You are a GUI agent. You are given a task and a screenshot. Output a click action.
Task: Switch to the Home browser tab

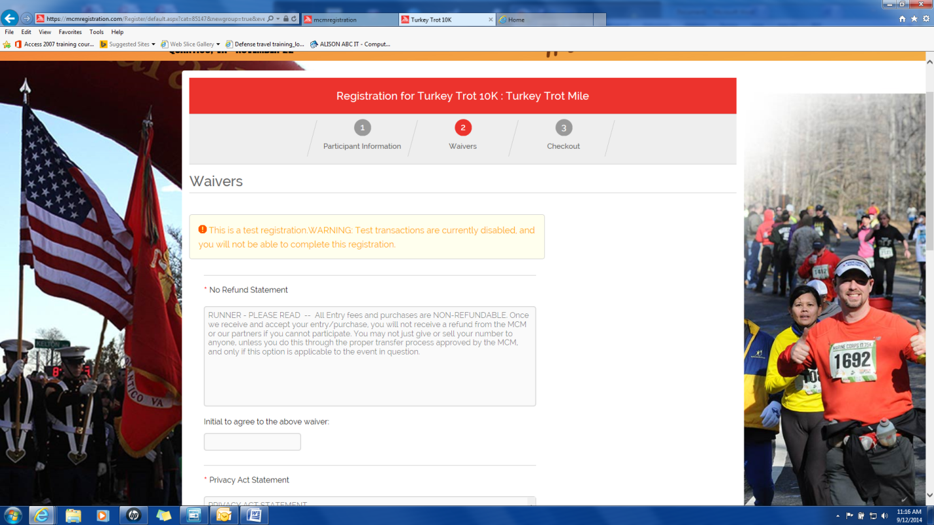(545, 20)
